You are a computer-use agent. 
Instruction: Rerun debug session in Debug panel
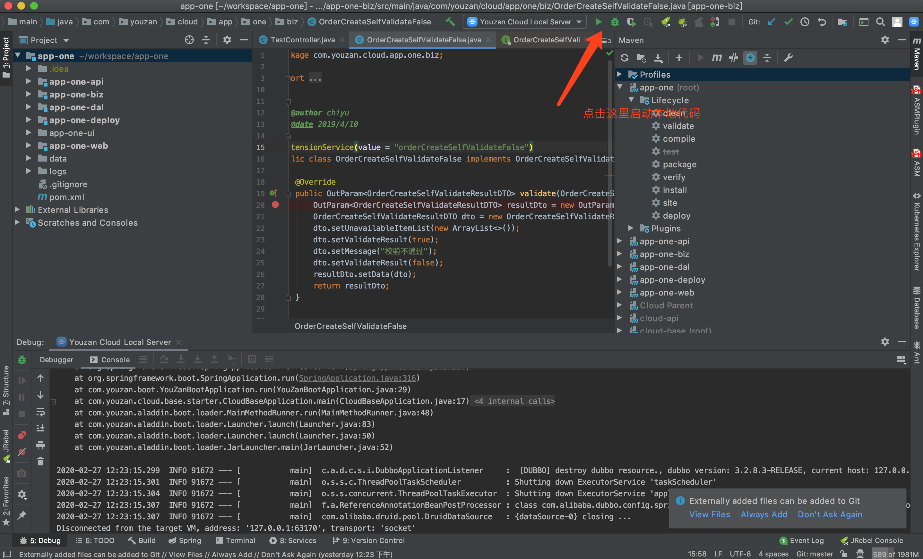(x=22, y=360)
